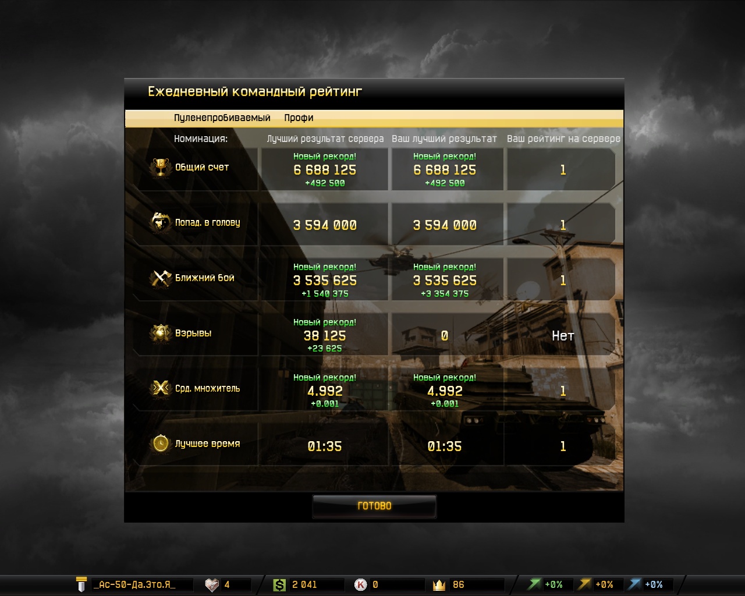Click server best time 01:35
The width and height of the screenshot is (745, 596).
click(325, 446)
